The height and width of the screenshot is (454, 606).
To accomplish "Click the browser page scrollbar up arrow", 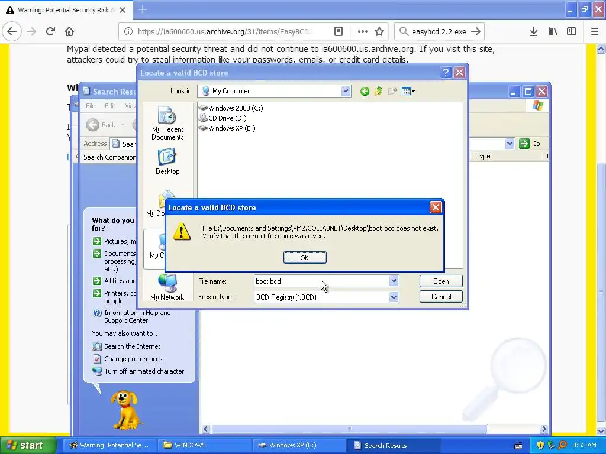I will [x=601, y=48].
